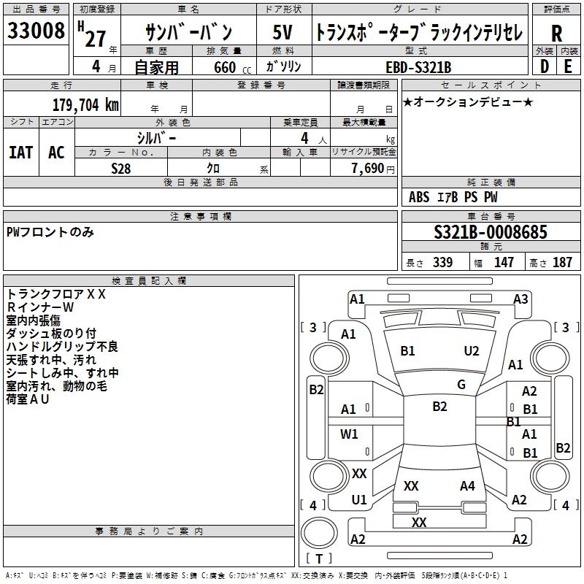Click the car name サンバーバン
This screenshot has height=584, width=584.
click(188, 32)
